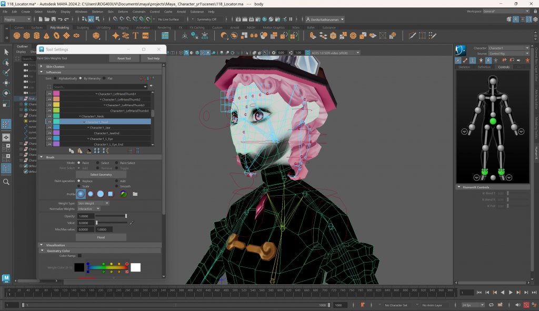Open the Deform menu
Image resolution: width=539 pixels, height=311 pixels.
(123, 12)
